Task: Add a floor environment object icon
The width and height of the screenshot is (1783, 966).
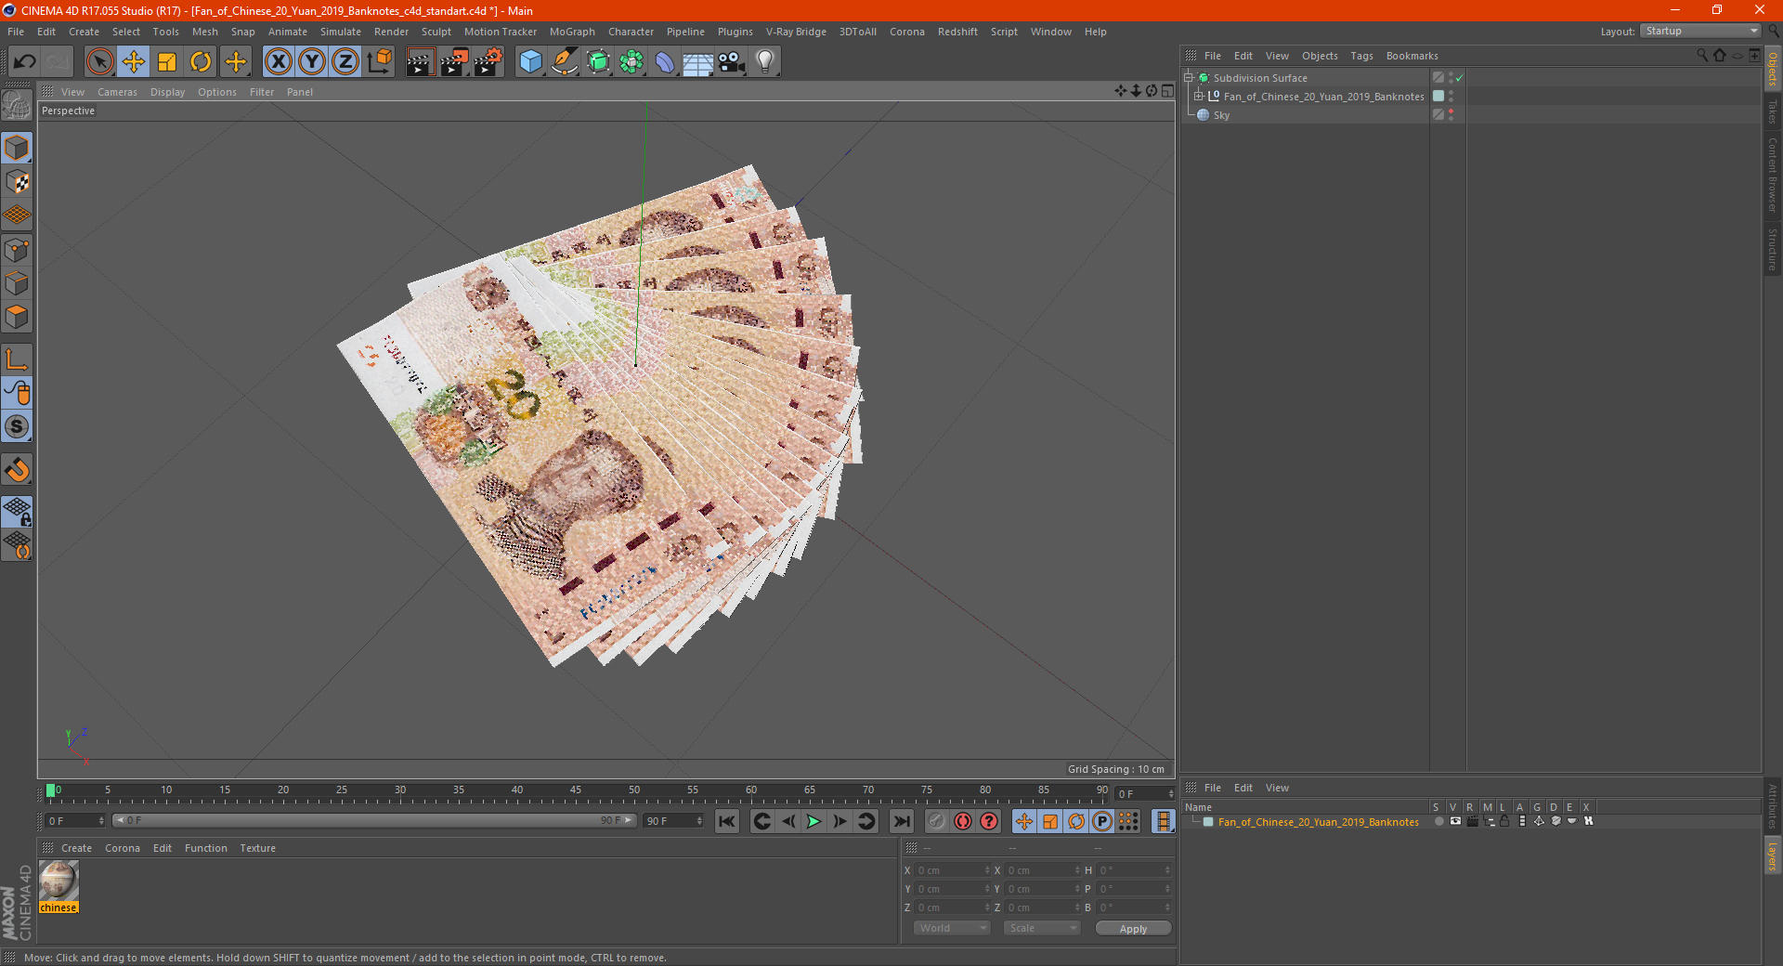Action: click(698, 62)
